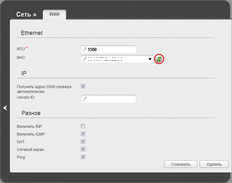
Task: Click the Включить IGMP label
Action: 31,134
